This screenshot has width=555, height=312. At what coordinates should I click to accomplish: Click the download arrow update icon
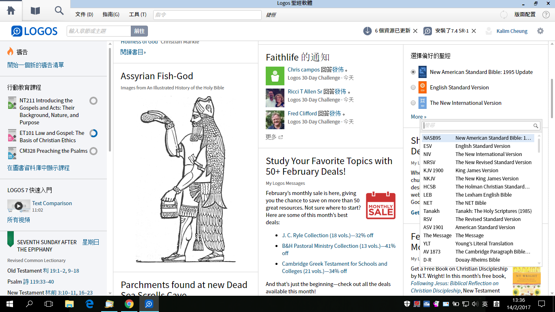[367, 31]
